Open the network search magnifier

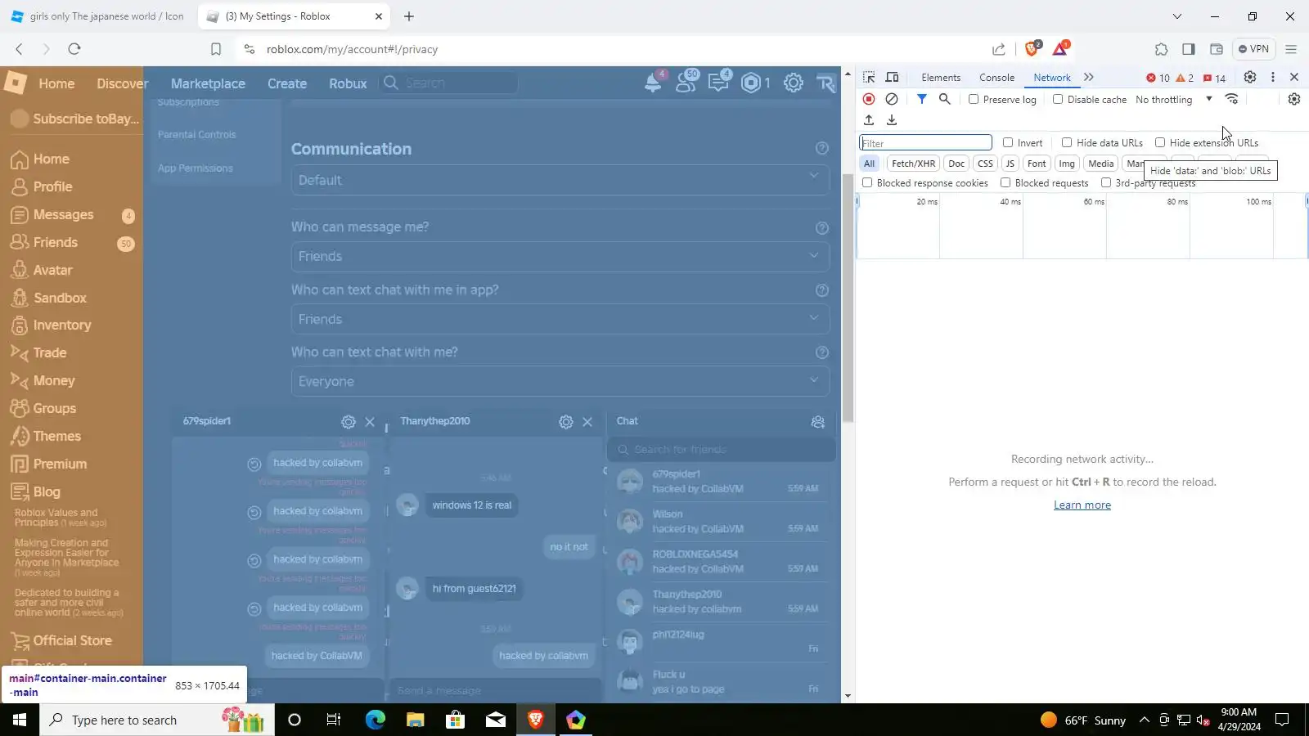[945, 99]
